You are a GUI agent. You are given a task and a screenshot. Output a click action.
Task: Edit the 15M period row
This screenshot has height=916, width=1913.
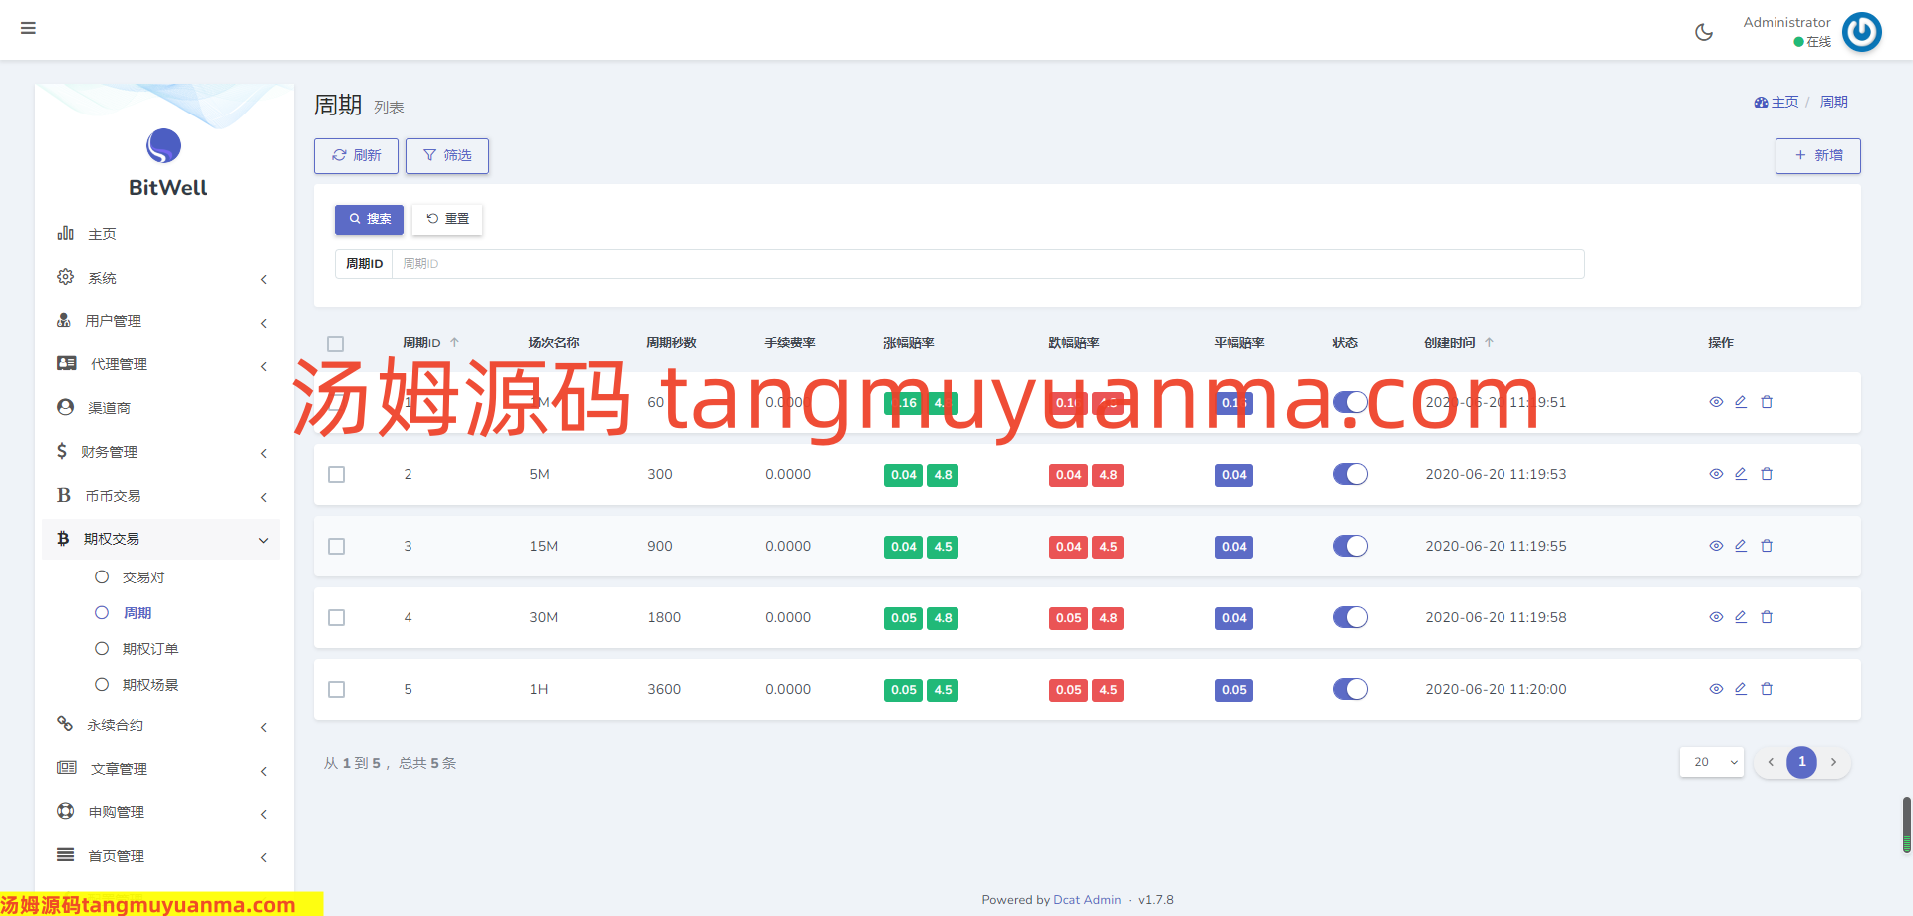(x=1741, y=546)
